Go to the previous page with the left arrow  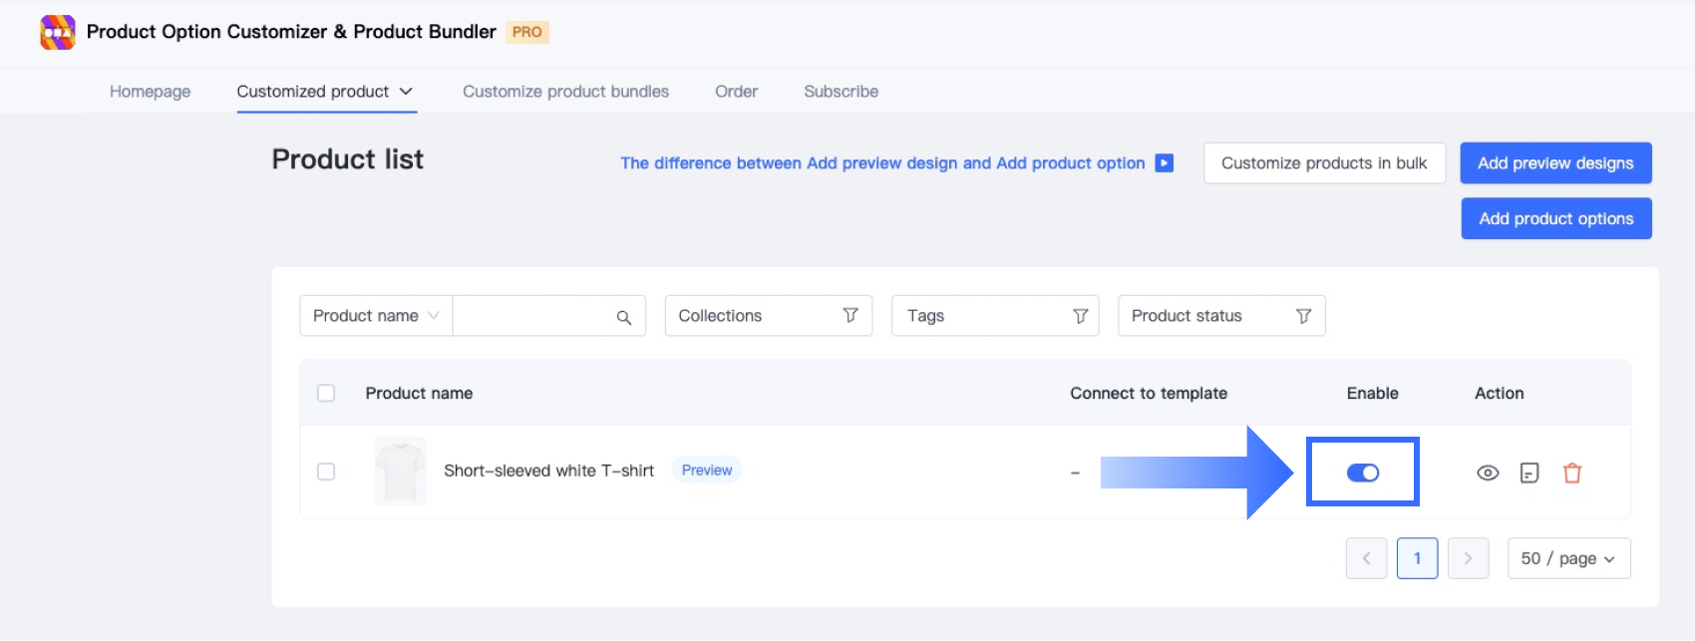[x=1366, y=558]
